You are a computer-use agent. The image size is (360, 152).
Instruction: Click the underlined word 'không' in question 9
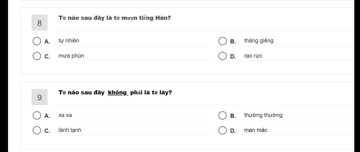click(x=117, y=93)
